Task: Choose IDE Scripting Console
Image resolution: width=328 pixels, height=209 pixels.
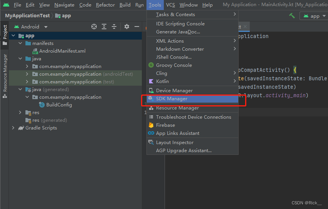Action: pyautogui.click(x=192, y=24)
